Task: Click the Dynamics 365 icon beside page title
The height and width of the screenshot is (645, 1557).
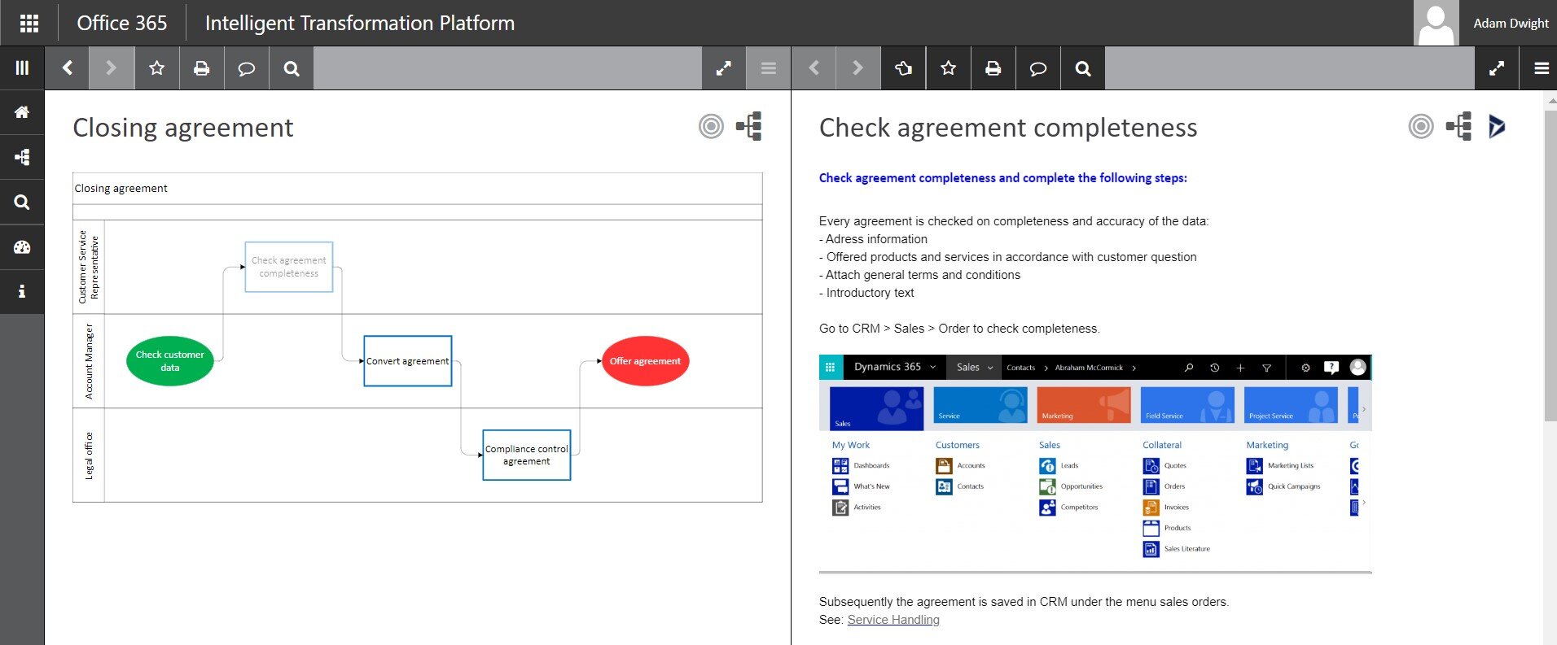Action: pyautogui.click(x=1496, y=127)
